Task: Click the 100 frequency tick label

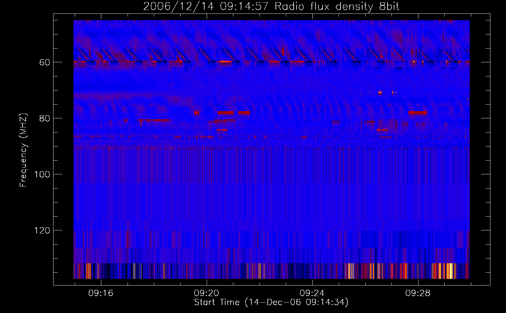Action: pyautogui.click(x=42, y=175)
